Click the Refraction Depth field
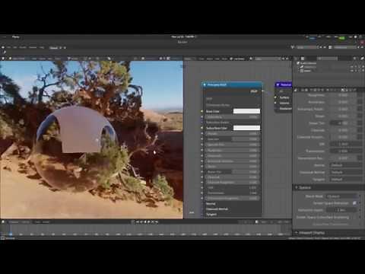The image size is (365, 274). [x=342, y=210]
